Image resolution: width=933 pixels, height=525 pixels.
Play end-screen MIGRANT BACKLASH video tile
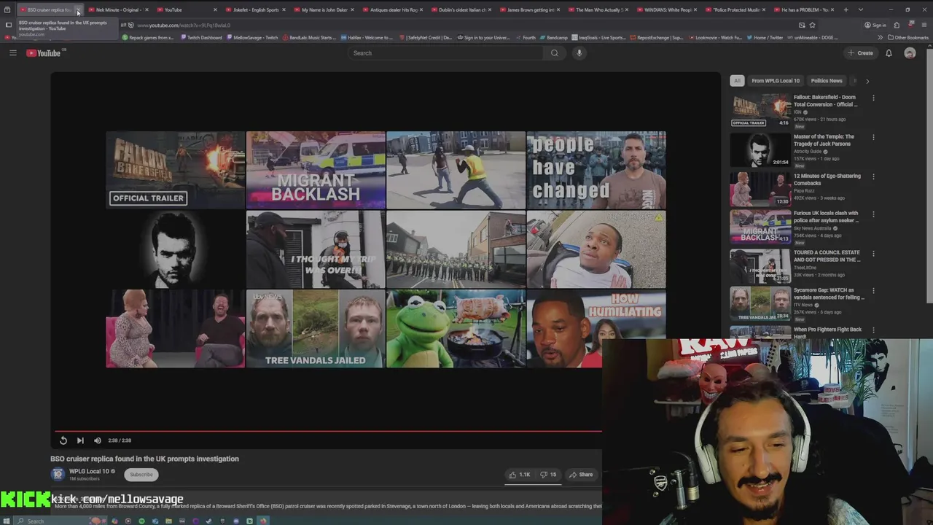316,170
